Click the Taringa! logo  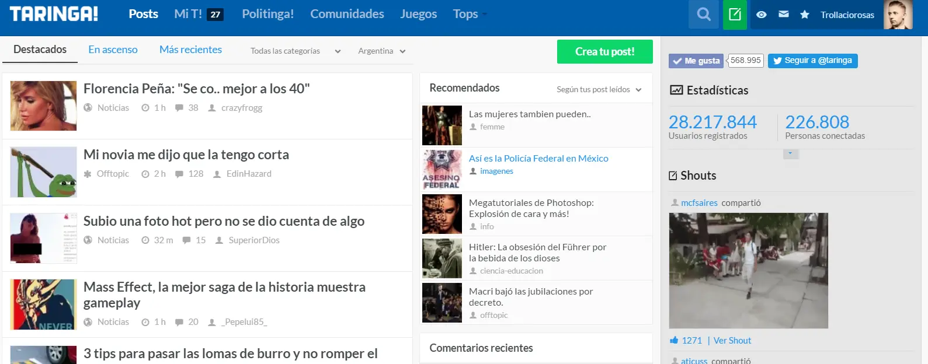54,14
